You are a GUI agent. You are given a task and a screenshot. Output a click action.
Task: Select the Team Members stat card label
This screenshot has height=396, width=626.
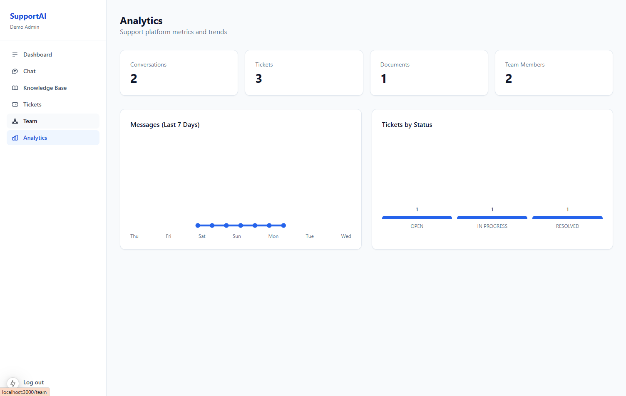point(525,64)
